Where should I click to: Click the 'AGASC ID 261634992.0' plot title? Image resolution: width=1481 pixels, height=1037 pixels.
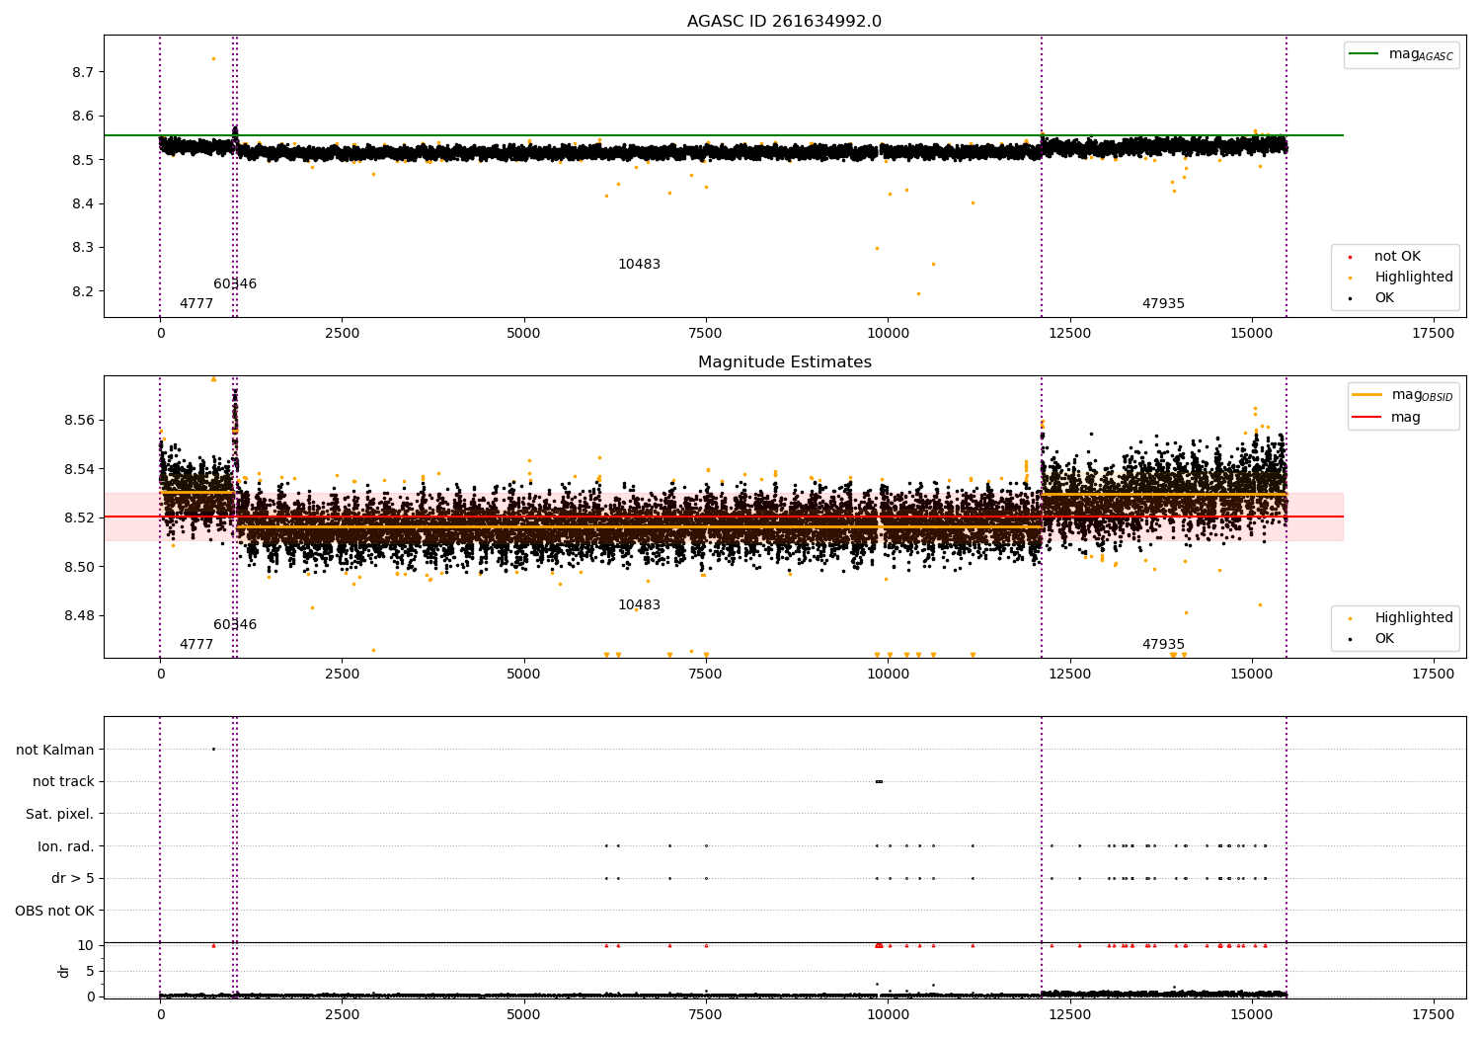(x=784, y=22)
